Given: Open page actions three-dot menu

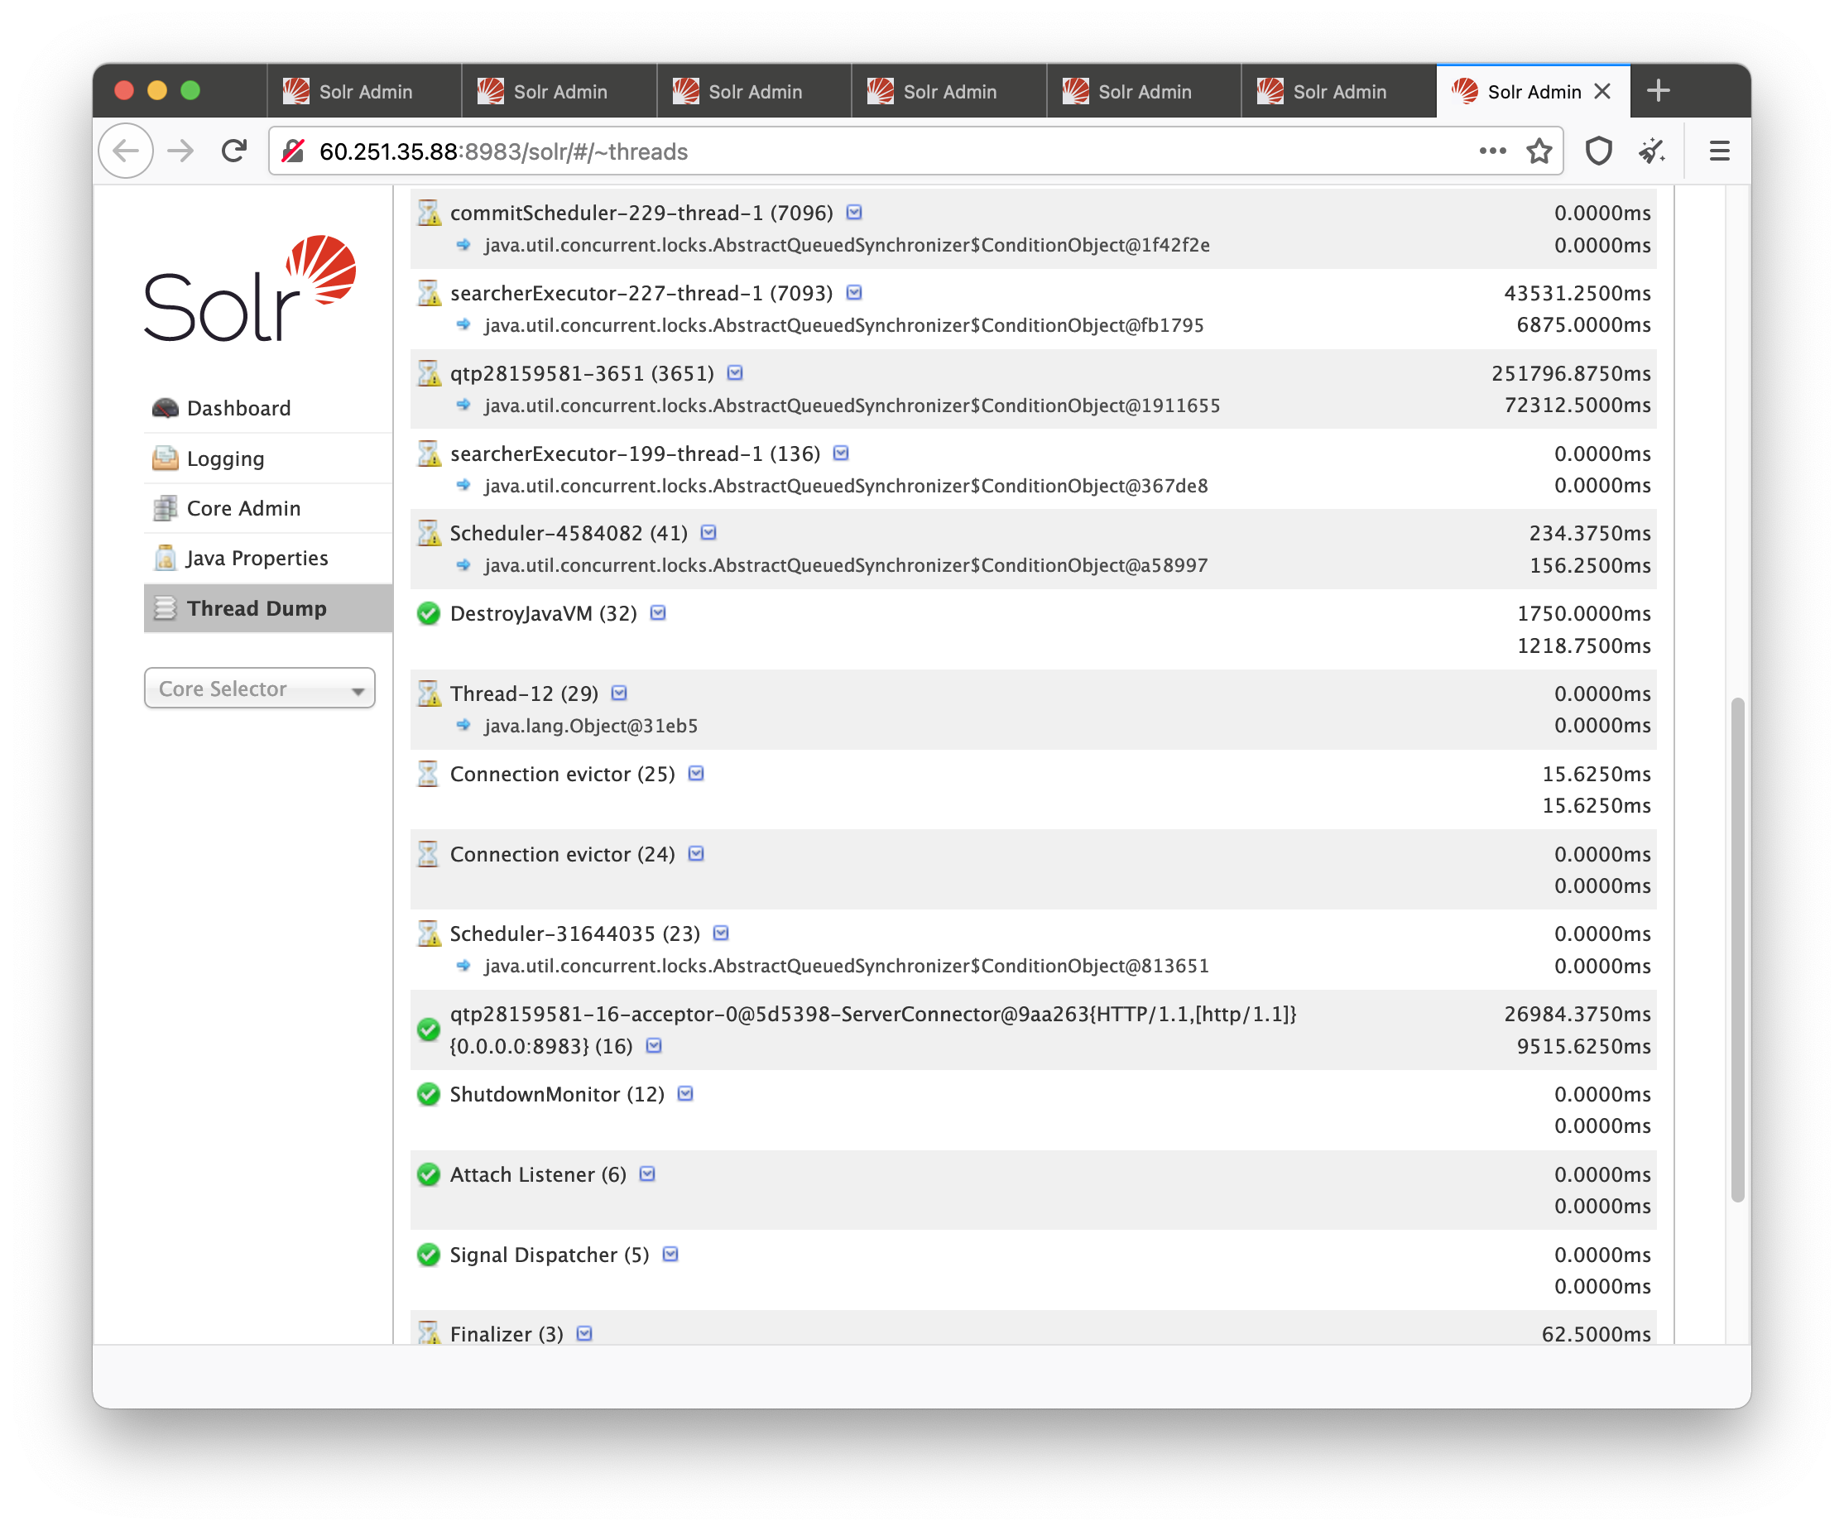Looking at the screenshot, I should pyautogui.click(x=1492, y=151).
